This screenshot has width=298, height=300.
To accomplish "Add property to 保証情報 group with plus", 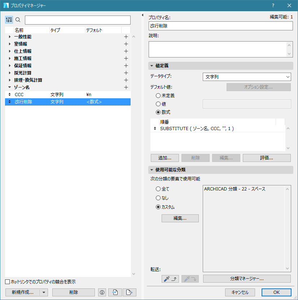I will (x=126, y=66).
